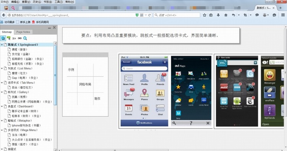Open the 新手上路 bookmark
This screenshot has height=151, width=287.
(23, 22)
